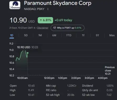The width and height of the screenshot is (117, 100).
Task: Click the 11.2 y-axis label
Action: pyautogui.click(x=11, y=43)
